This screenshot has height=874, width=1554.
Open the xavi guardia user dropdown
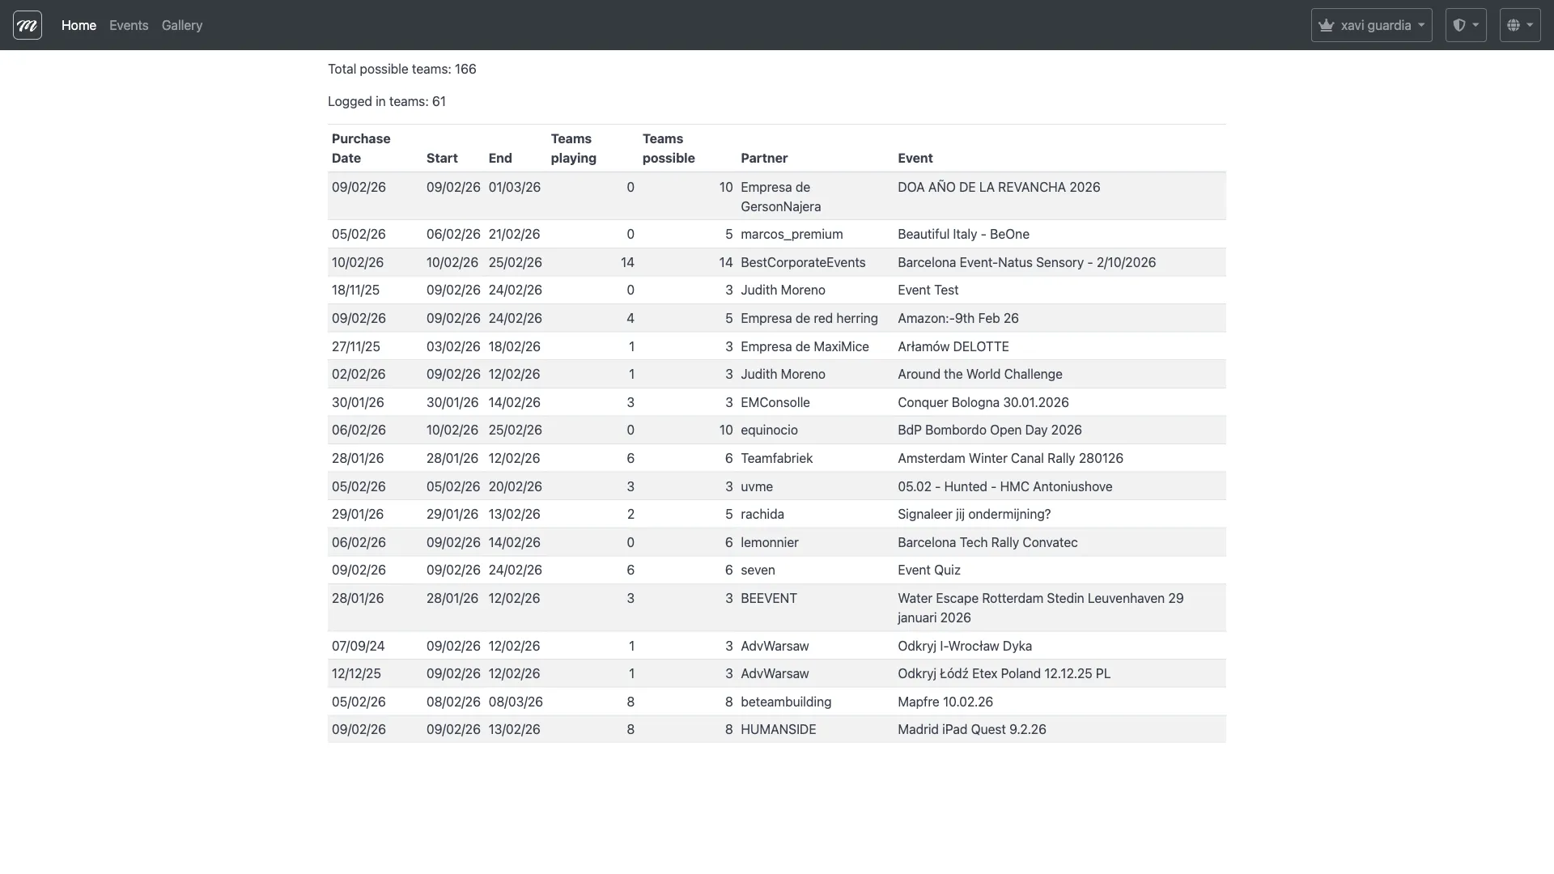click(1376, 25)
